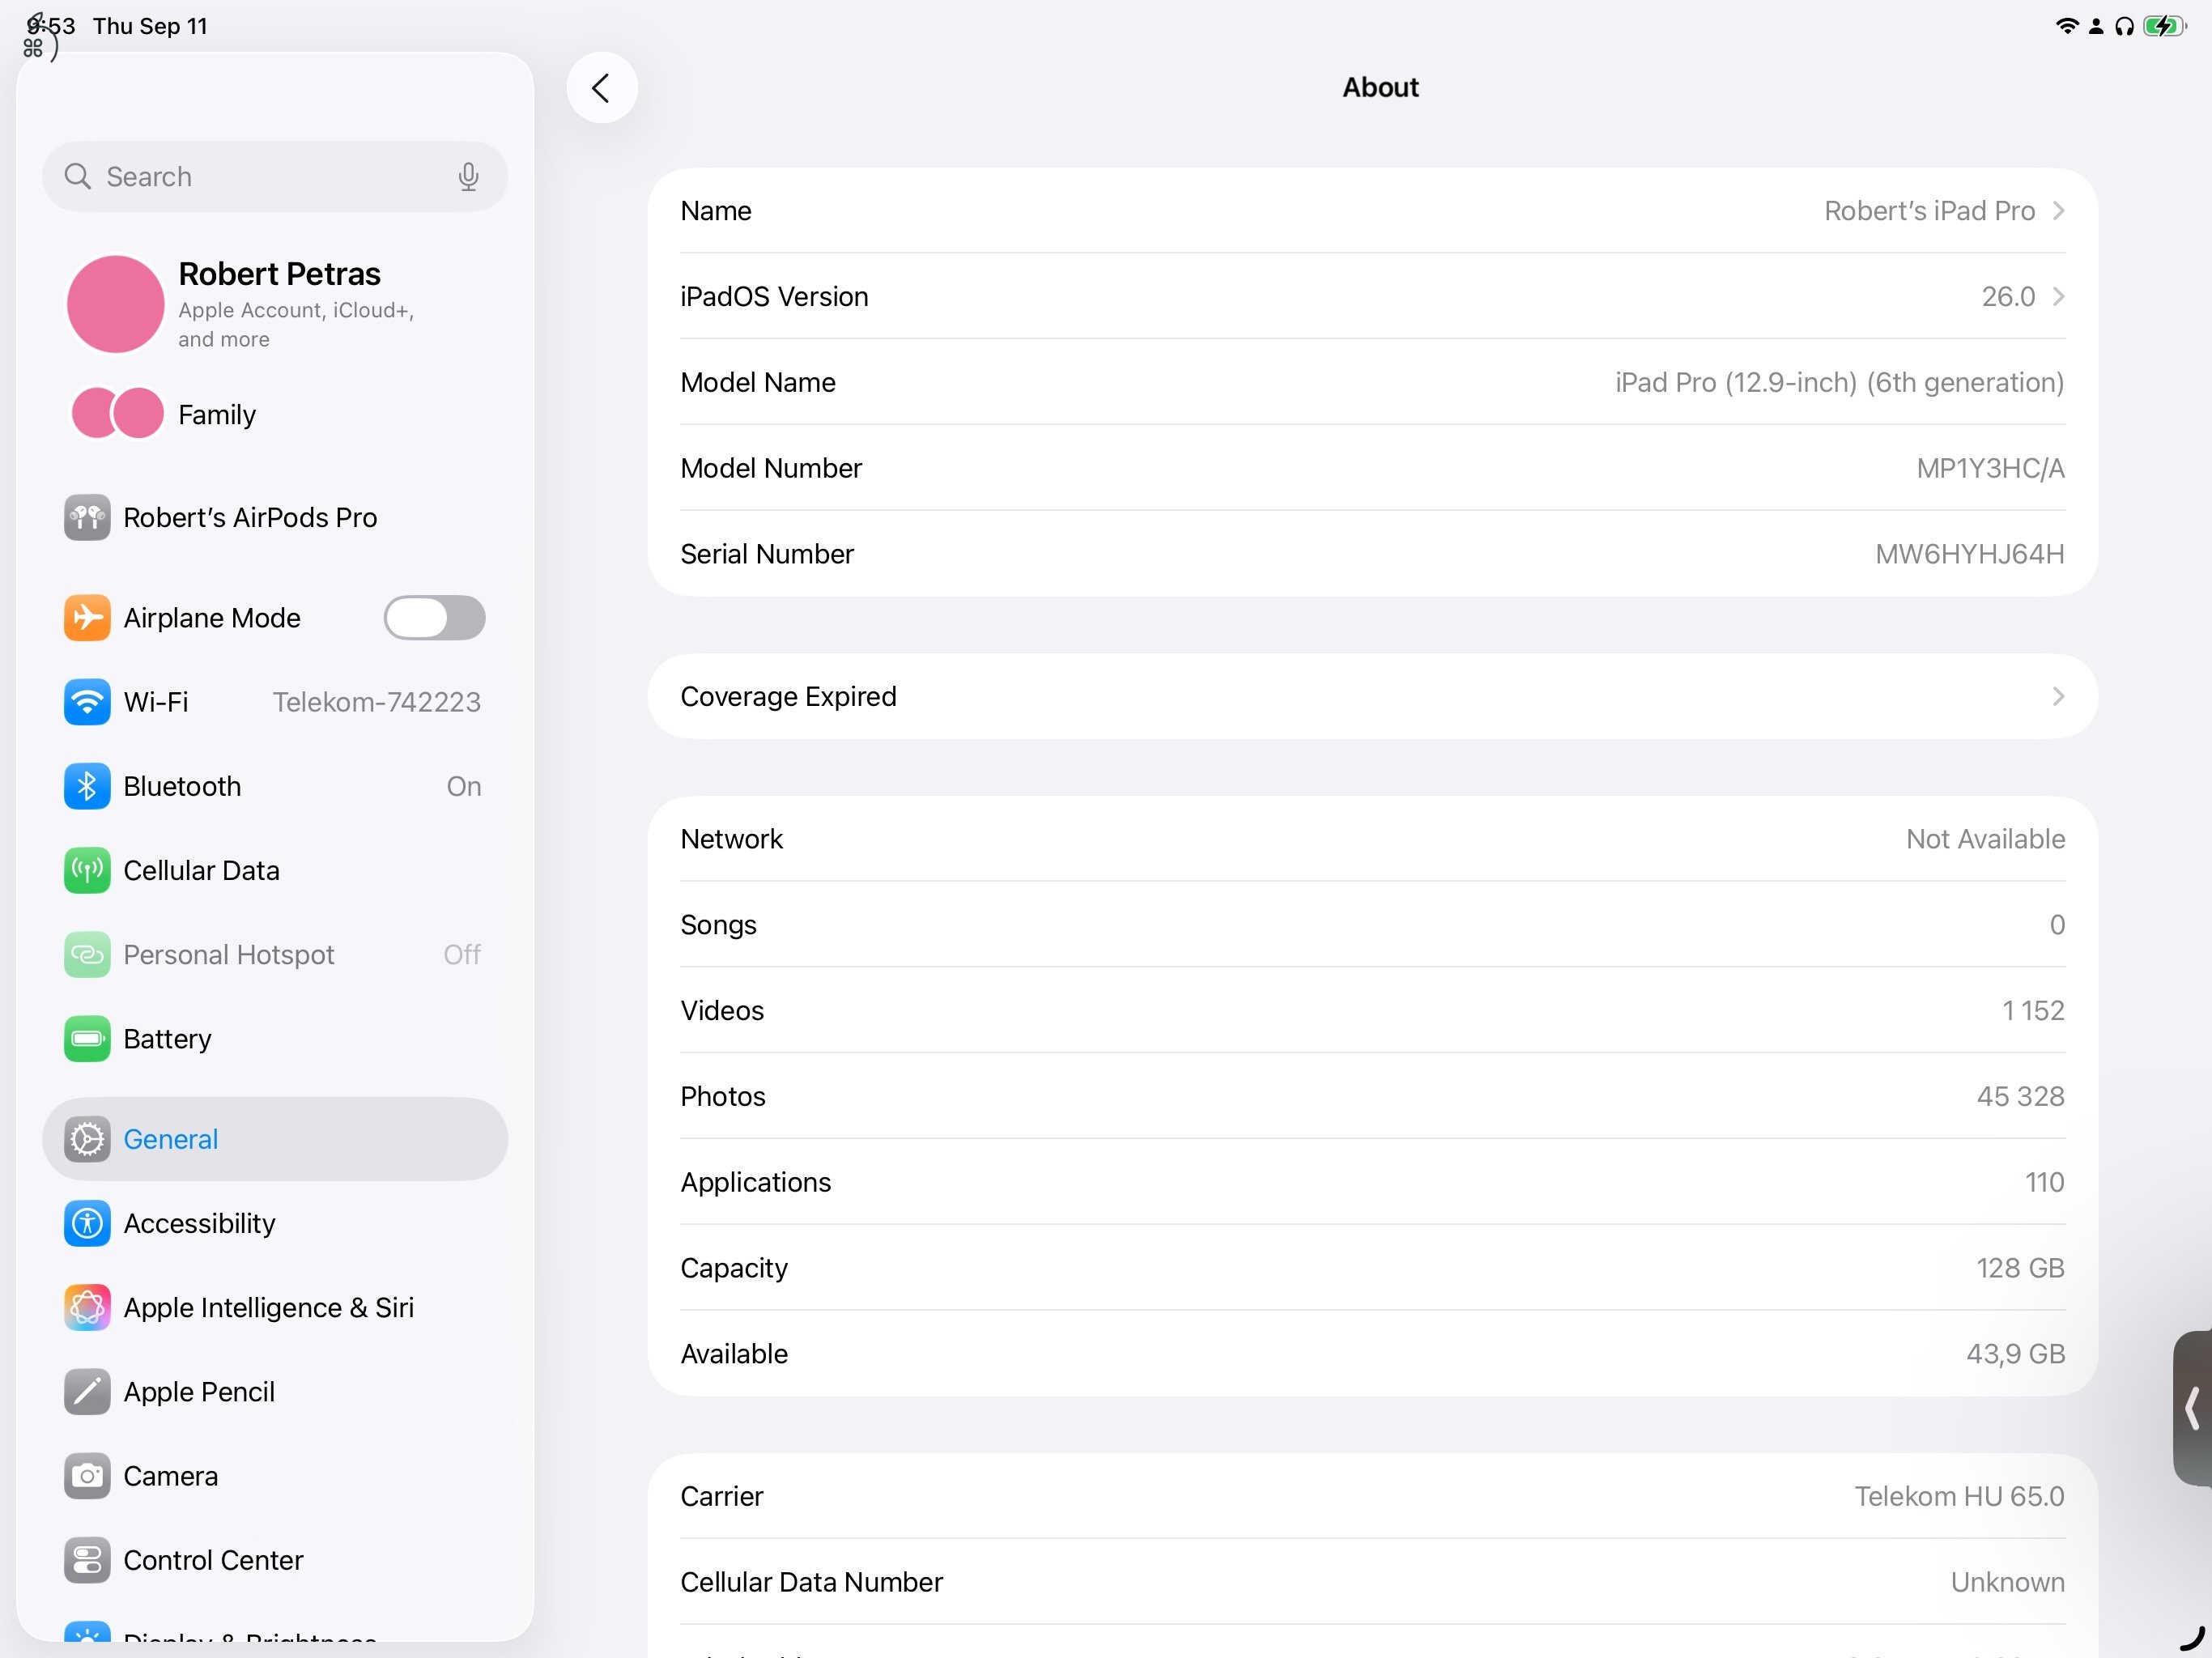Tap the side slide-over handle arrow
2212x1658 pixels.
2192,1408
